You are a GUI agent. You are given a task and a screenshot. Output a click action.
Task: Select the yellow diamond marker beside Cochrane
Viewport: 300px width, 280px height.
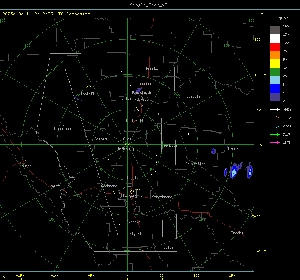(114, 192)
